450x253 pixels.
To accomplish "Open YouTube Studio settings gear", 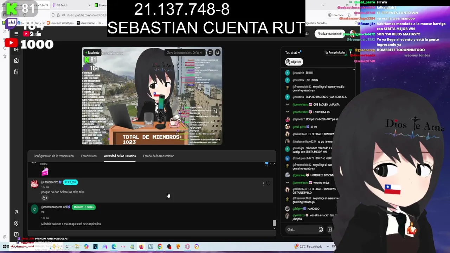I will pyautogui.click(x=16, y=223).
